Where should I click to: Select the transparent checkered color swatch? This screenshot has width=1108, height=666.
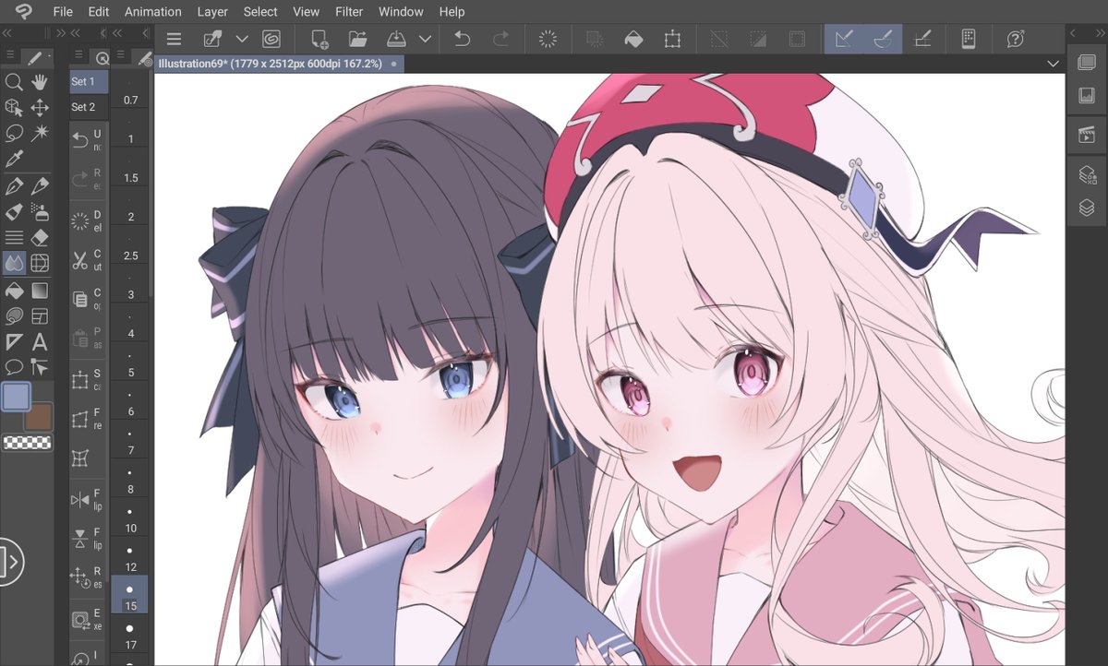(28, 443)
